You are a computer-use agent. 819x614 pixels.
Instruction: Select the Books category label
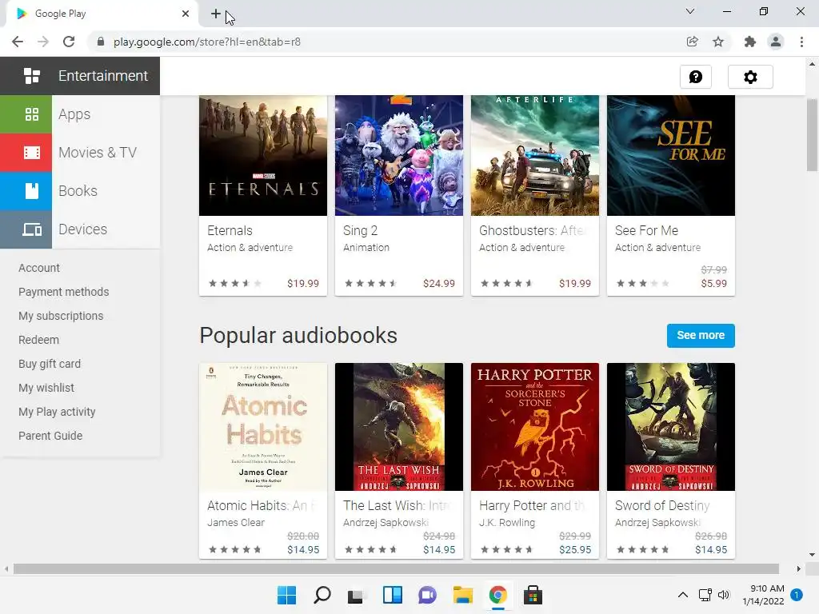78,190
